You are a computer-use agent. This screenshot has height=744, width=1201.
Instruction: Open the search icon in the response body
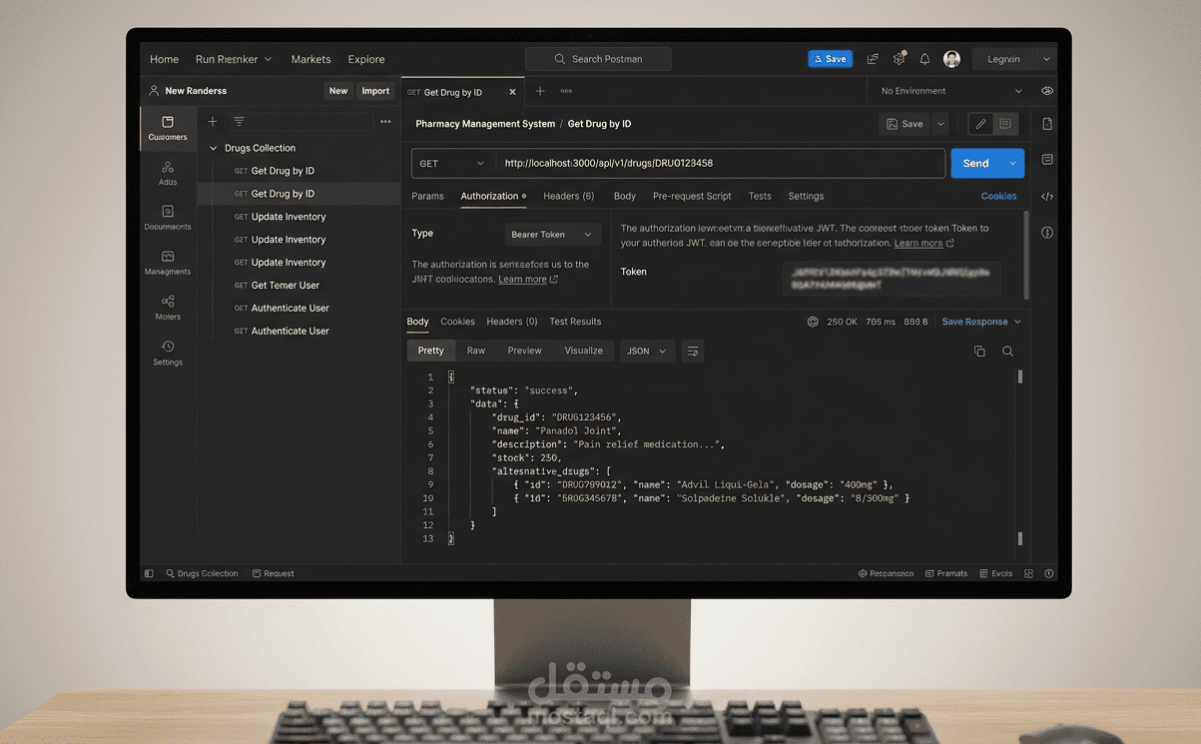click(x=1007, y=351)
